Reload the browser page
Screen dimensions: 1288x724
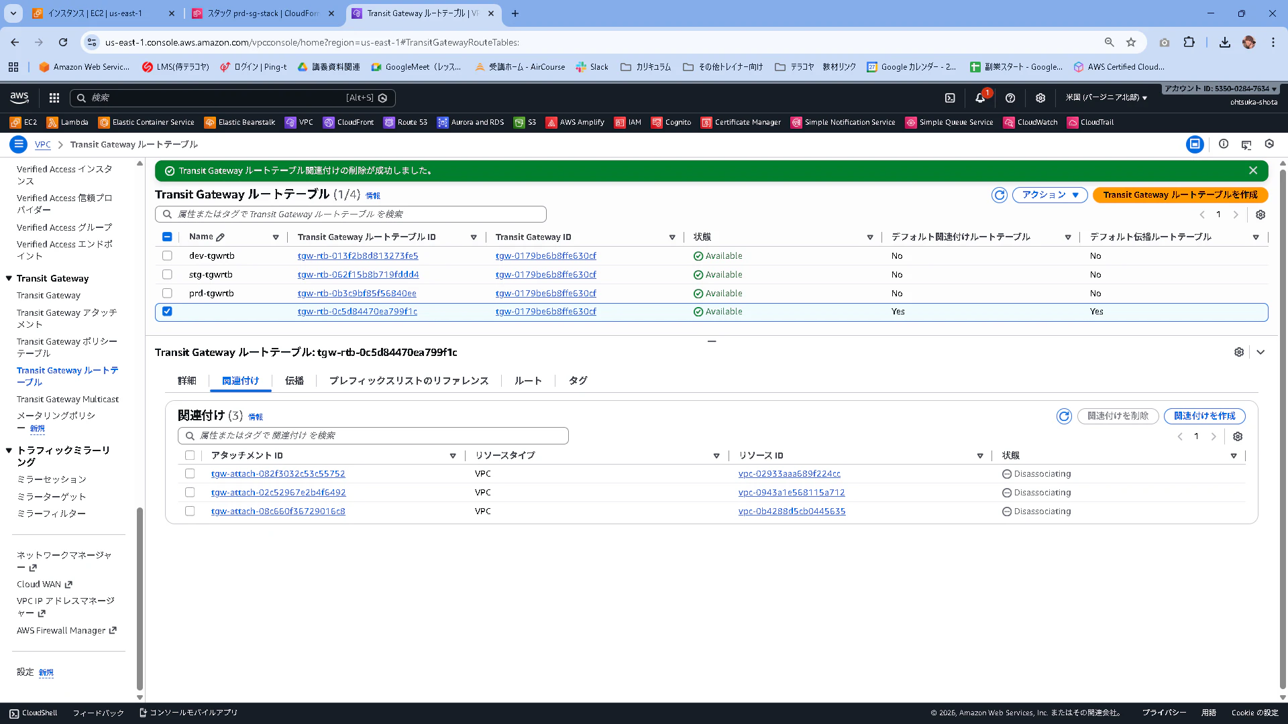click(63, 42)
